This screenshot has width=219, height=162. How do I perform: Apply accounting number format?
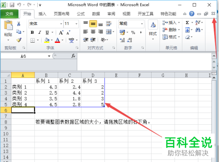pos(122,32)
